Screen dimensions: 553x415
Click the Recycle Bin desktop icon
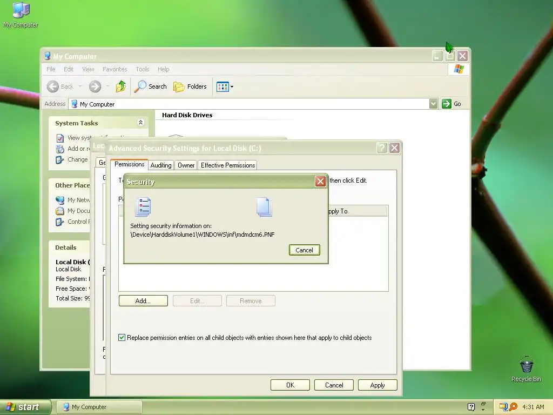(526, 370)
